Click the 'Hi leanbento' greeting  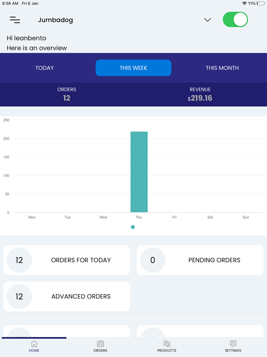point(26,38)
